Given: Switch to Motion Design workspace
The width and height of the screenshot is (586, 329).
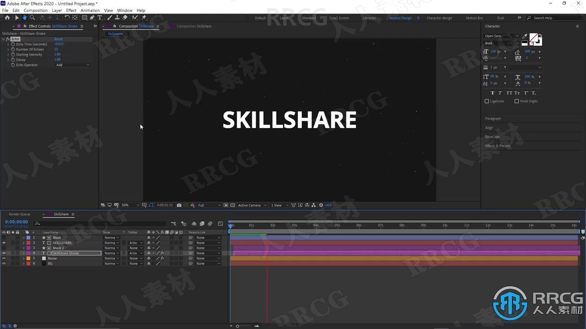Looking at the screenshot, I should click(401, 18).
